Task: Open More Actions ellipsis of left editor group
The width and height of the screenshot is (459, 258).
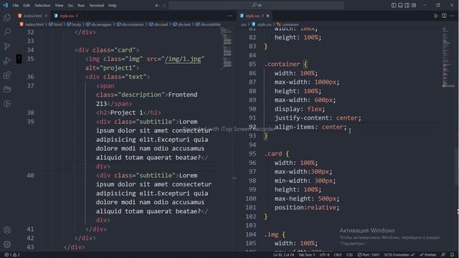Action: (229, 16)
